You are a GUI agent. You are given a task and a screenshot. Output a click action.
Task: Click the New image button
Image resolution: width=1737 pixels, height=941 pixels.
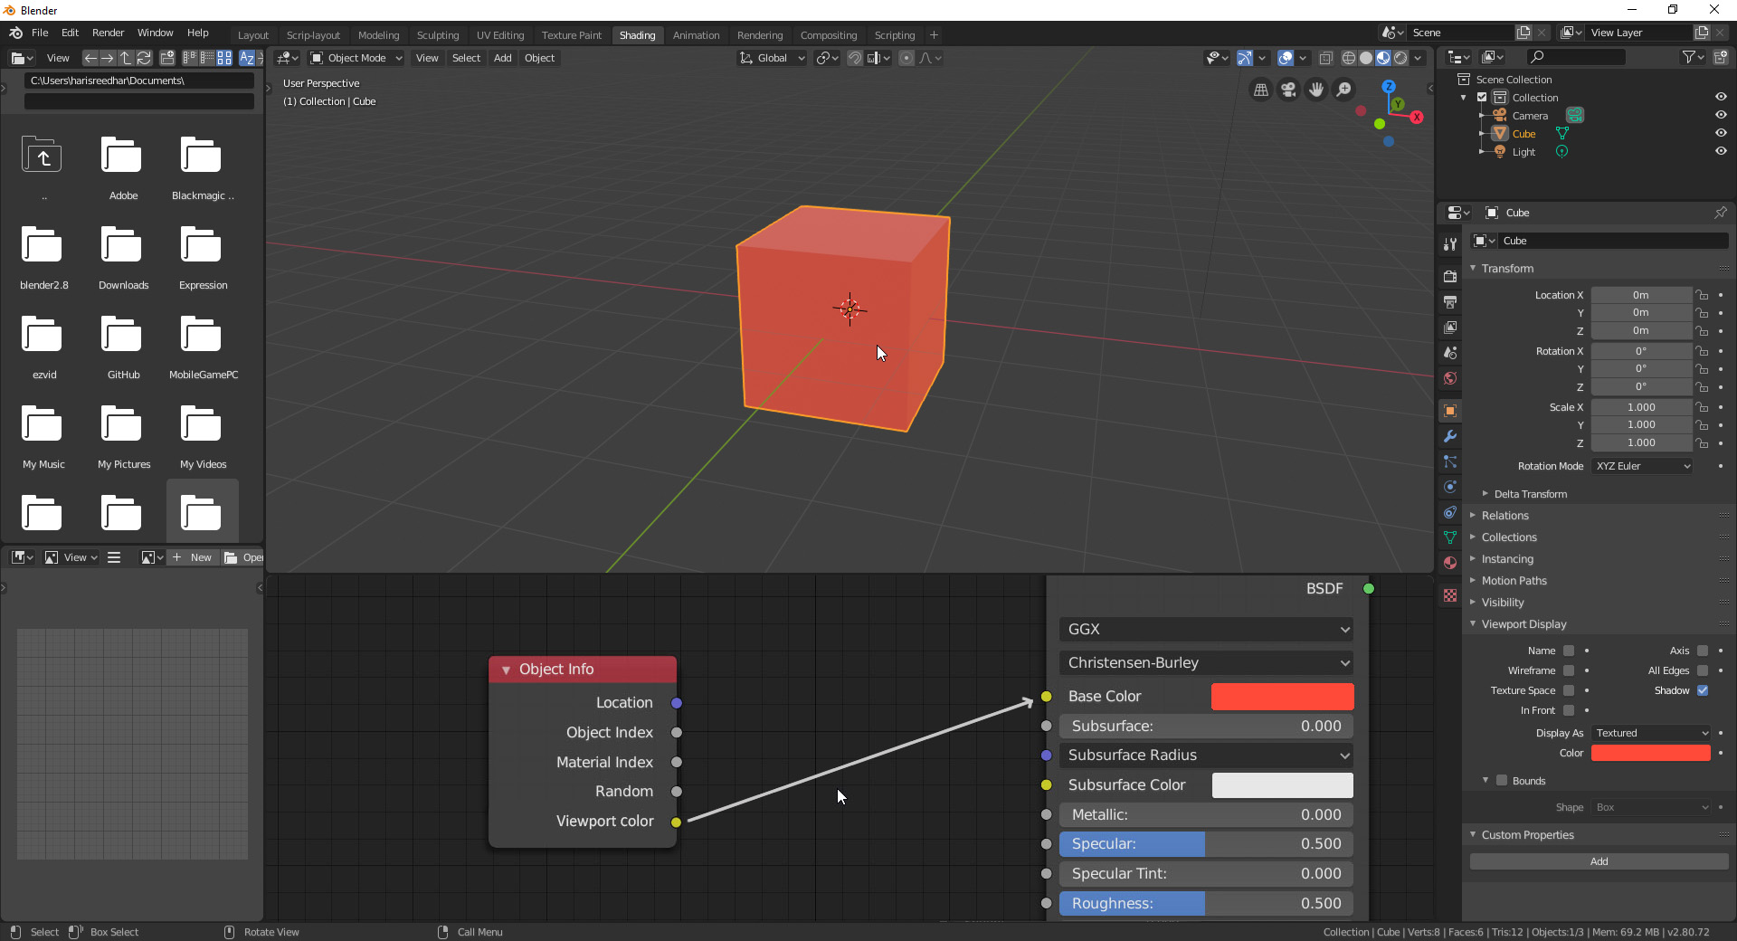pyautogui.click(x=192, y=557)
